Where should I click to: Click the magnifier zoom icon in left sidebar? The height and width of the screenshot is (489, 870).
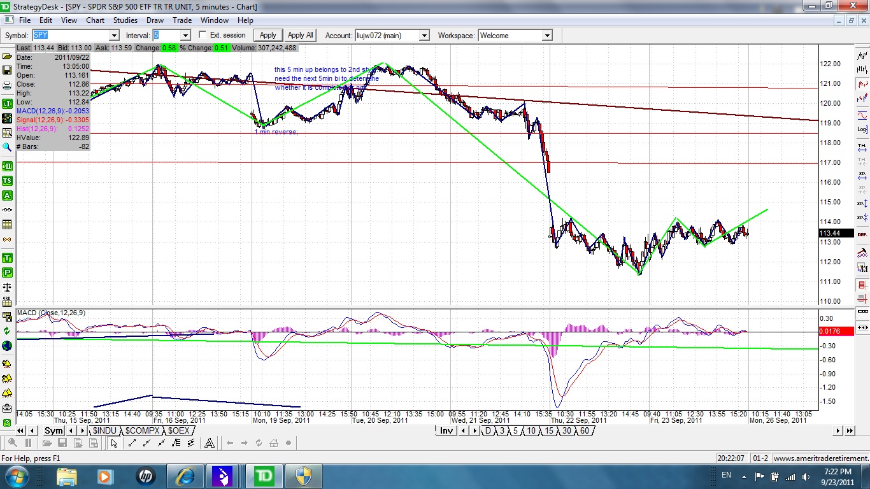pos(8,147)
